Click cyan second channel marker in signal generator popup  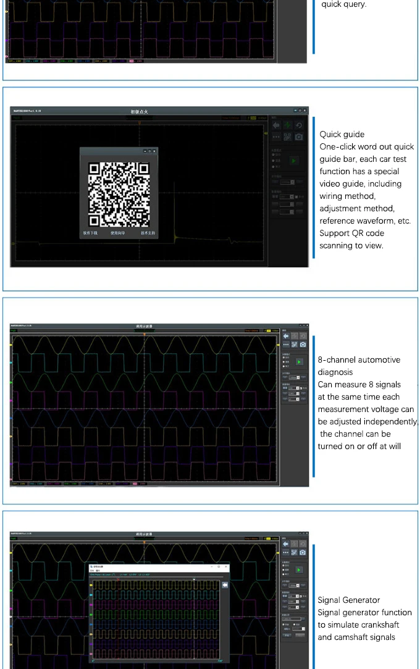click(x=91, y=595)
